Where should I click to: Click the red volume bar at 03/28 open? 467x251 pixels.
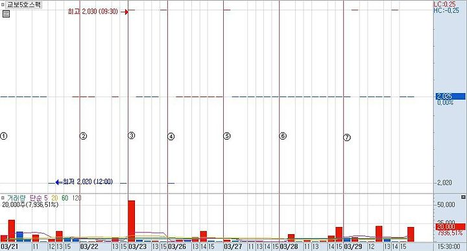[291, 238]
